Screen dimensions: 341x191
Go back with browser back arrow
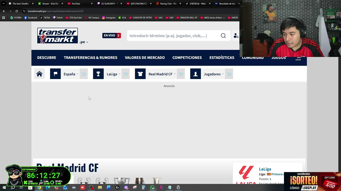point(4,11)
